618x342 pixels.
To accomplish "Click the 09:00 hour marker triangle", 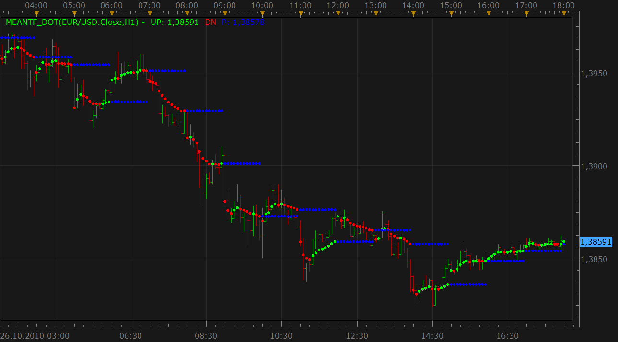I will (225, 13).
